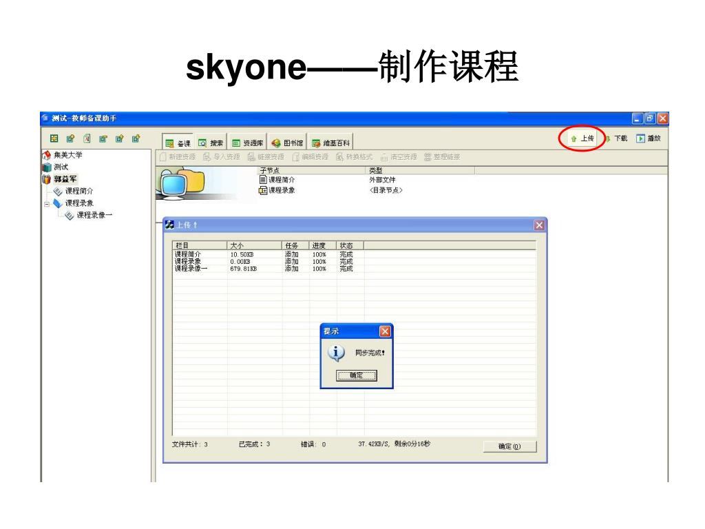Select the 测试 node in tree
This screenshot has height=529, width=705.
tap(61, 167)
